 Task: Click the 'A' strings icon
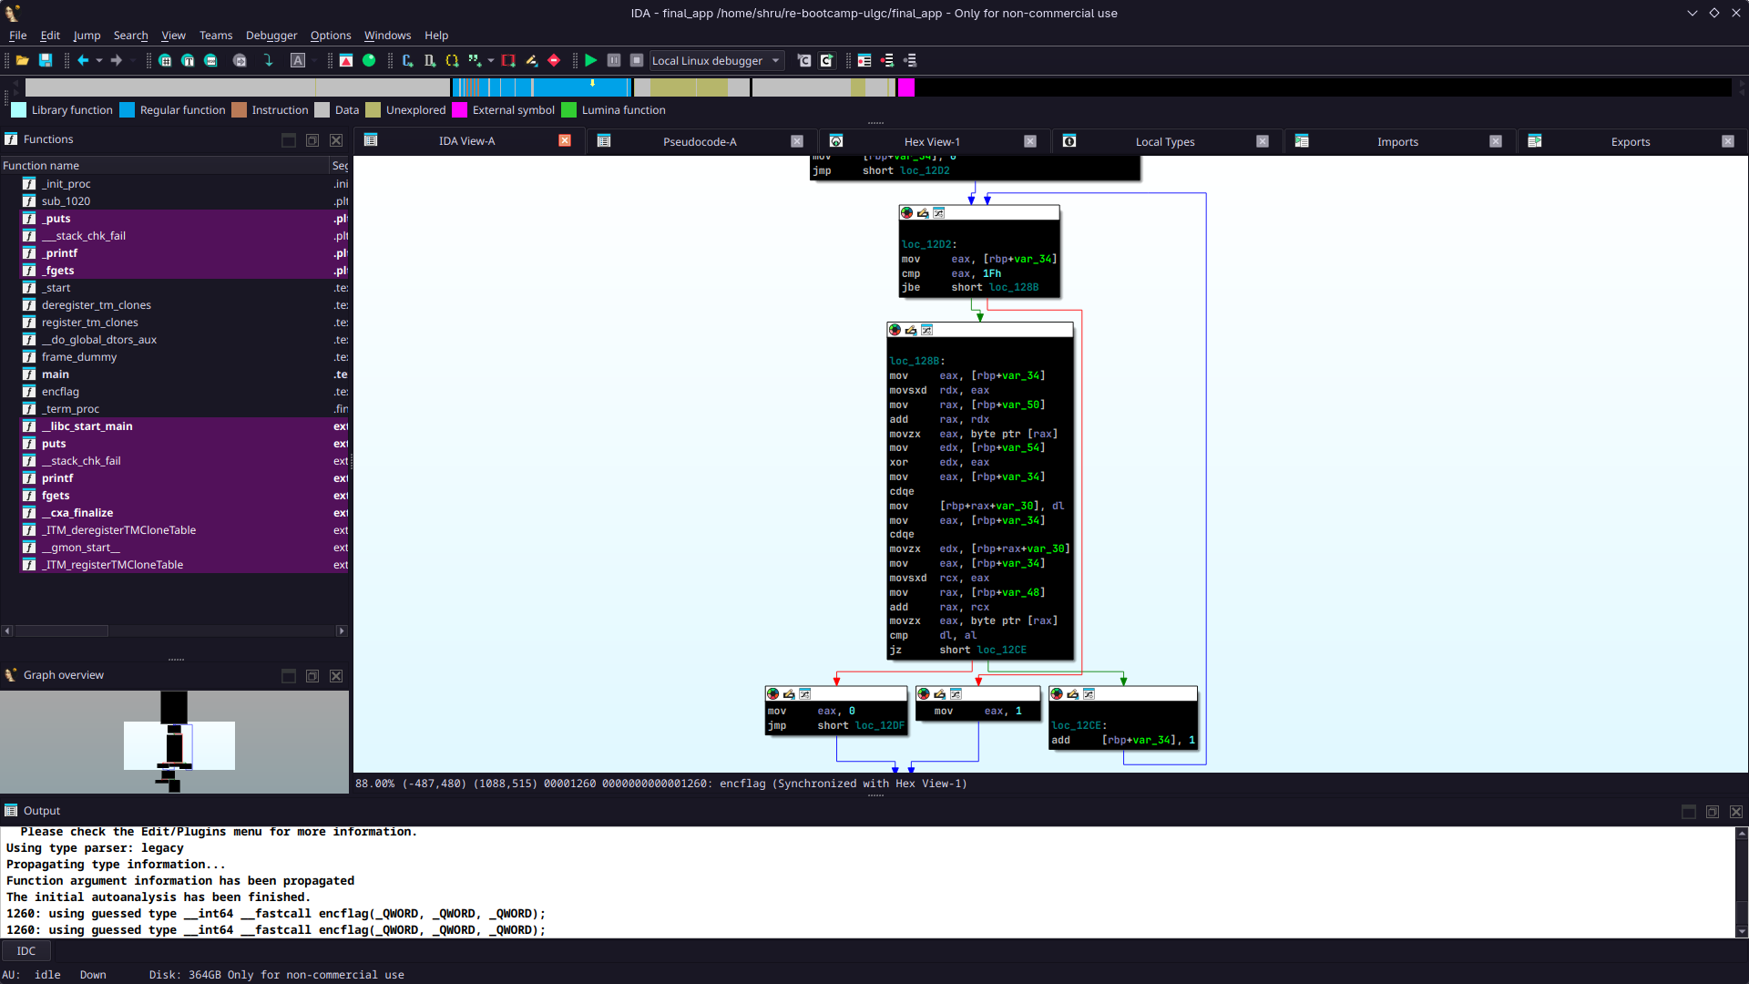tap(297, 60)
